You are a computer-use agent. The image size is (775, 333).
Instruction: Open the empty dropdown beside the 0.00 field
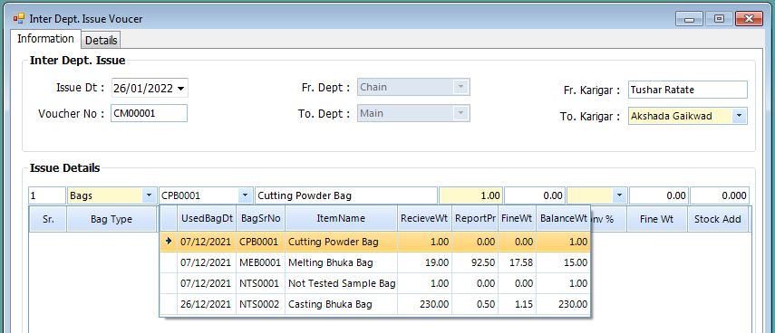pos(618,195)
